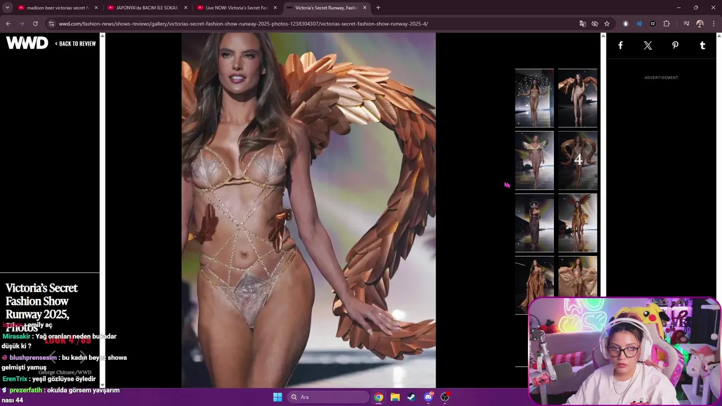
Task: Share gallery on Tumblr
Action: click(702, 46)
